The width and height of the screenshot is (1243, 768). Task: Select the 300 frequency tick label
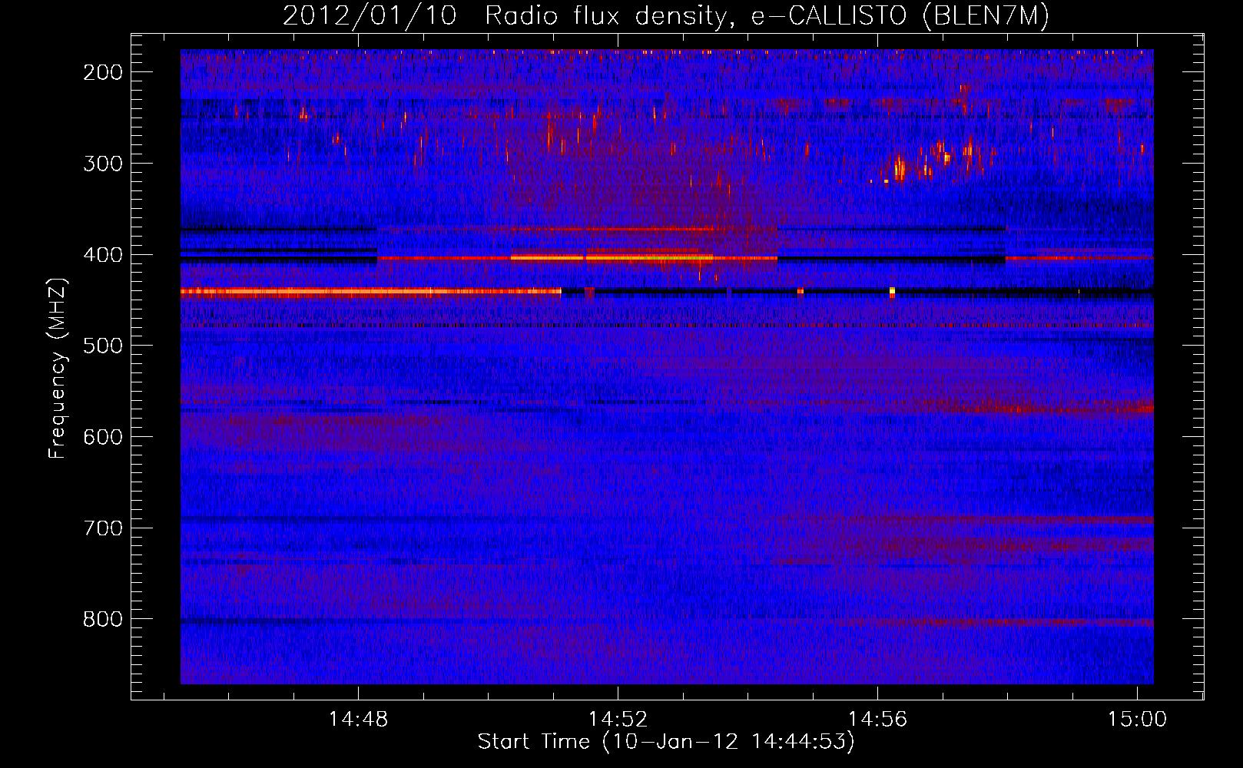103,164
